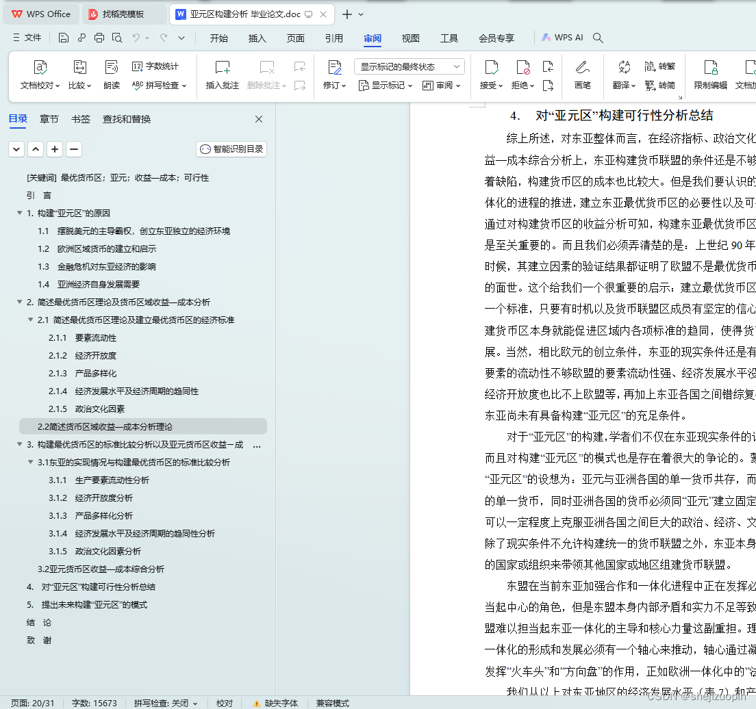The image size is (756, 709).
Task: Collapse section 1. 构建"亚元区"的原因
Action: coord(20,213)
